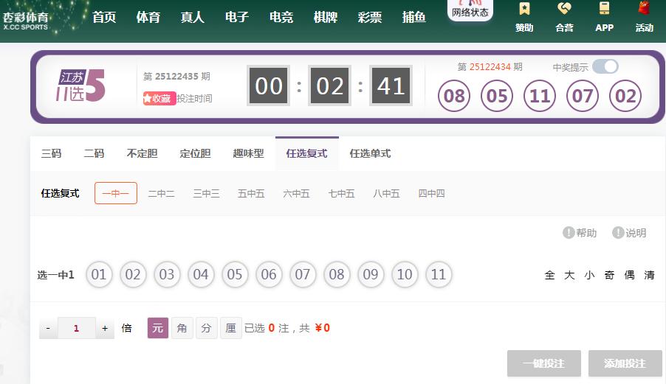Select the 角 currency unit
Screen dimensions: 666x384
[x=182, y=328]
